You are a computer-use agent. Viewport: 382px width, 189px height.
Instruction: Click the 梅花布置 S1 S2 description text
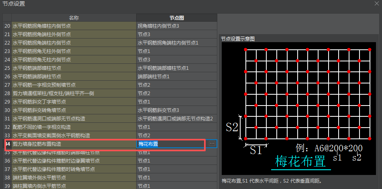[x=272, y=181]
